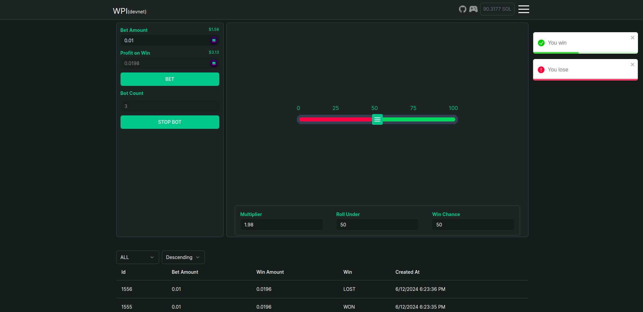Click the Bet Amount column header
The height and width of the screenshot is (312, 643).
coord(185,272)
